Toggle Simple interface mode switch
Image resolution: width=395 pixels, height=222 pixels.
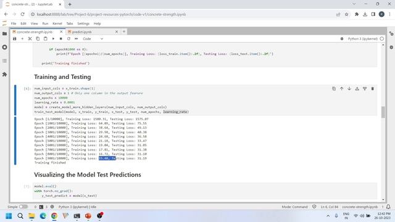23,207
